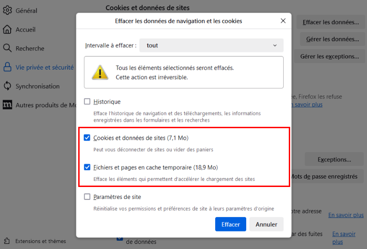Open the Recherche magnifier icon
The height and width of the screenshot is (249, 367).
(7, 48)
